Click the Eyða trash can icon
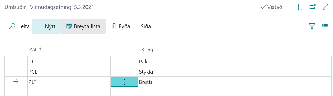 [x=114, y=26]
